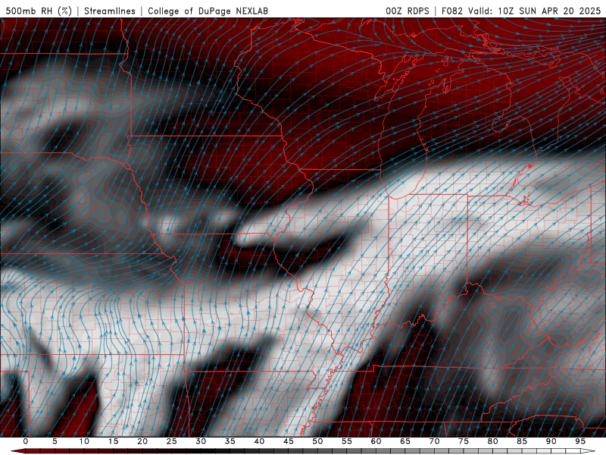Click the colorbar label "60"
Viewport: 606px width, 455px height.
click(376, 441)
